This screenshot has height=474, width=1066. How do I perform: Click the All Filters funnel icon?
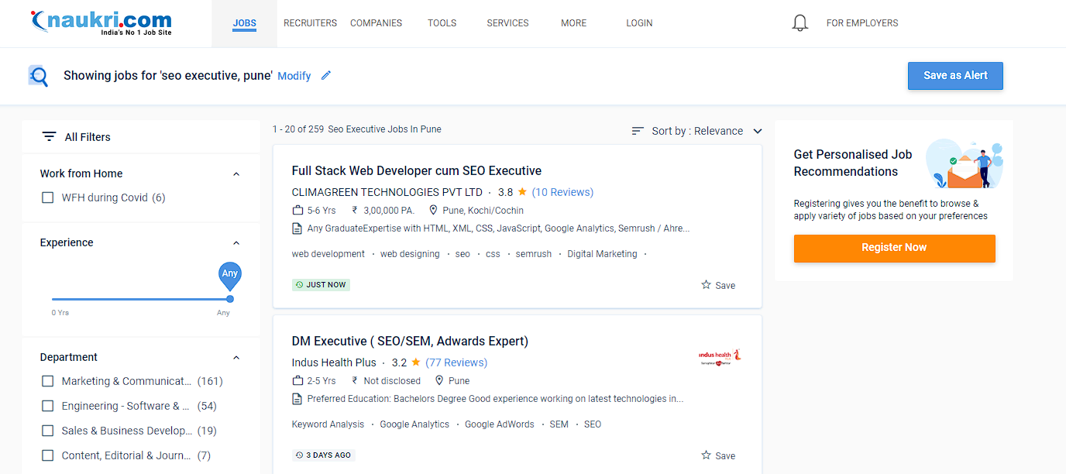[49, 137]
